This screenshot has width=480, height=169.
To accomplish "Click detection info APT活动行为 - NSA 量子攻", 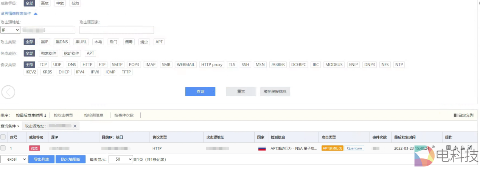I will pos(294,148).
